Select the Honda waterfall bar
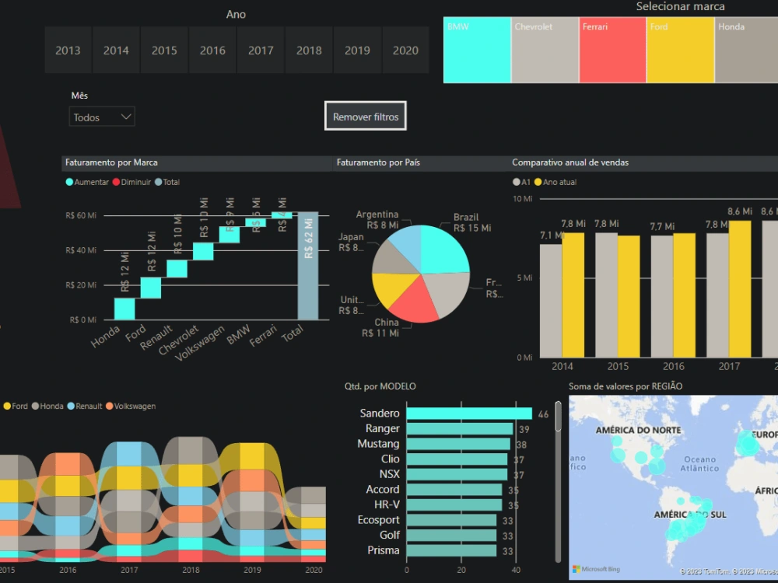This screenshot has width=778, height=583. [x=124, y=309]
